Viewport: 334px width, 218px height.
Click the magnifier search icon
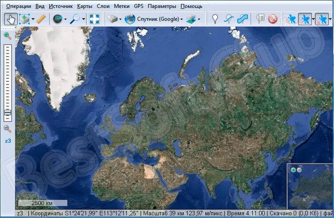[x=75, y=19]
